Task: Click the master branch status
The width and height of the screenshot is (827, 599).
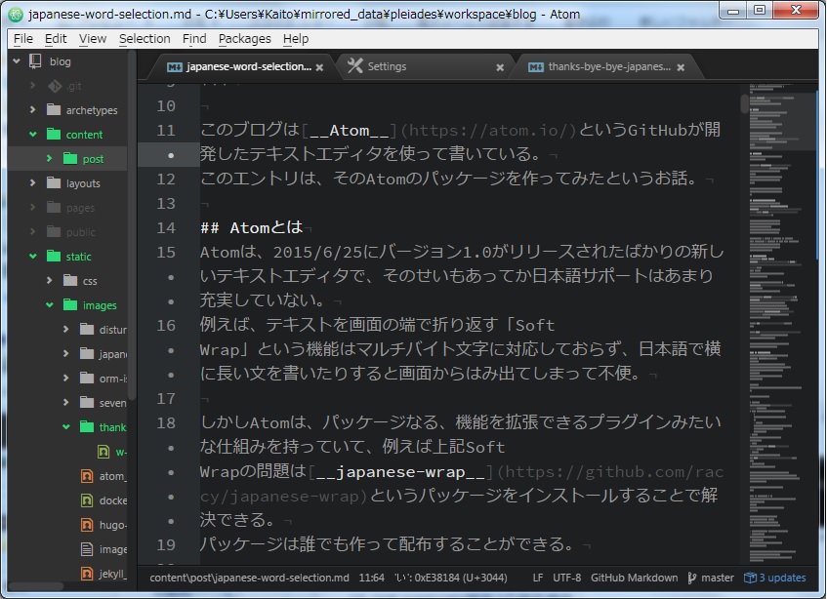Action: tap(711, 578)
